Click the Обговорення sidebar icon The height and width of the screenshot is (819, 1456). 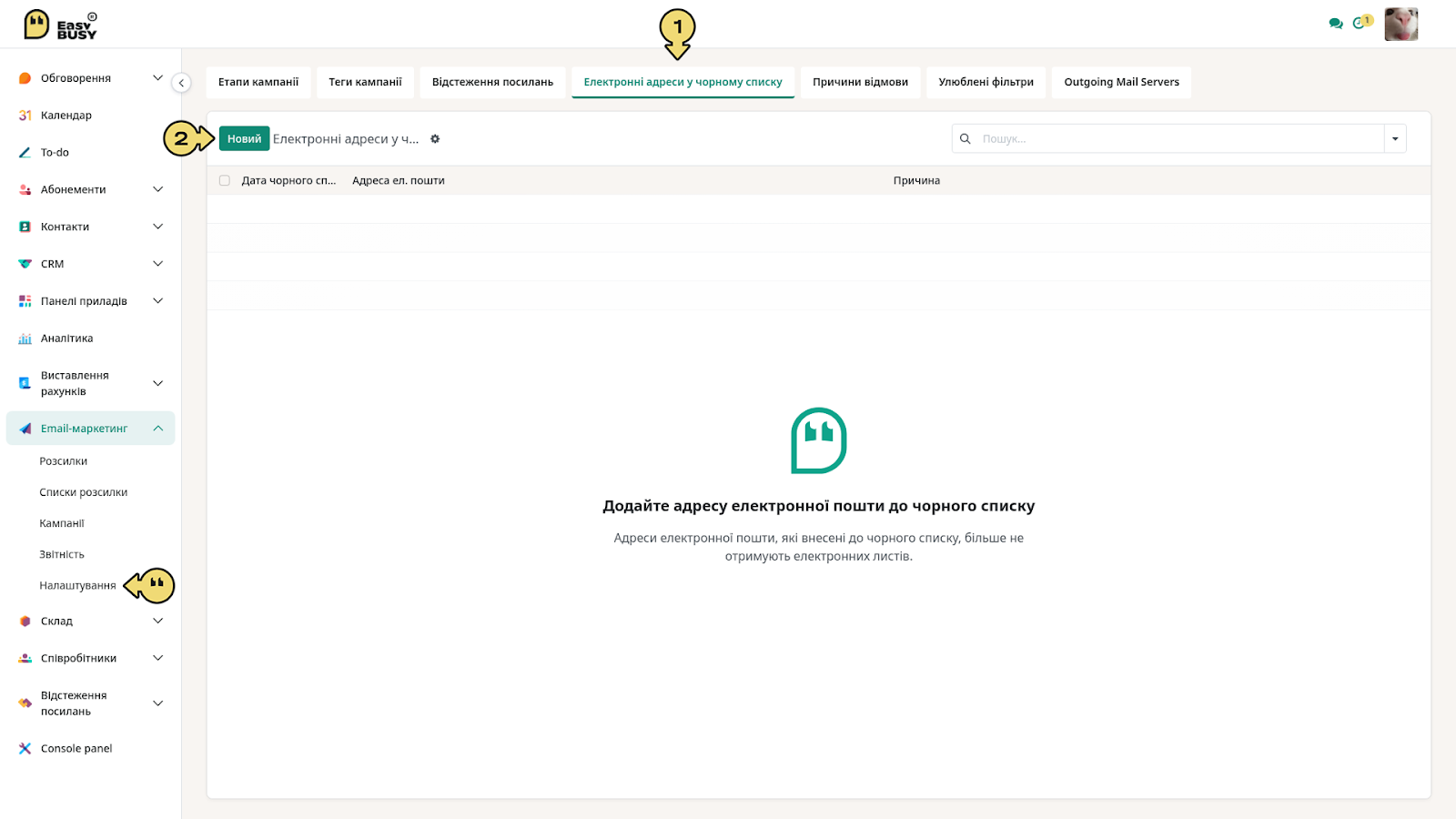25,78
